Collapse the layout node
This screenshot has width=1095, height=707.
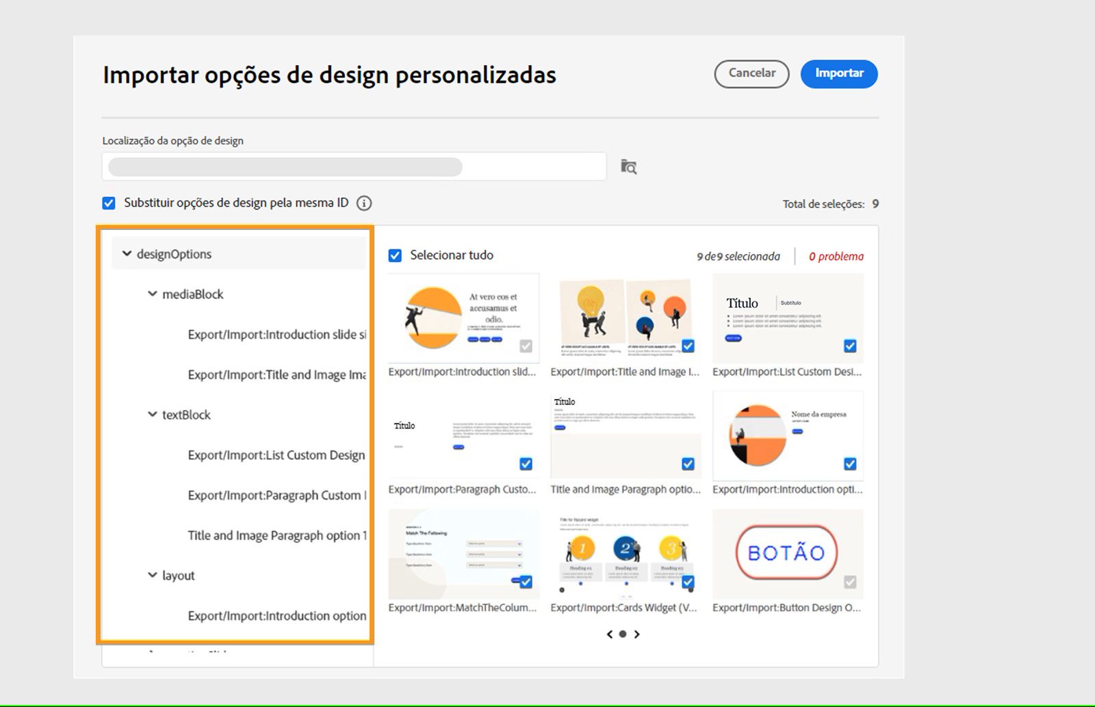[151, 576]
